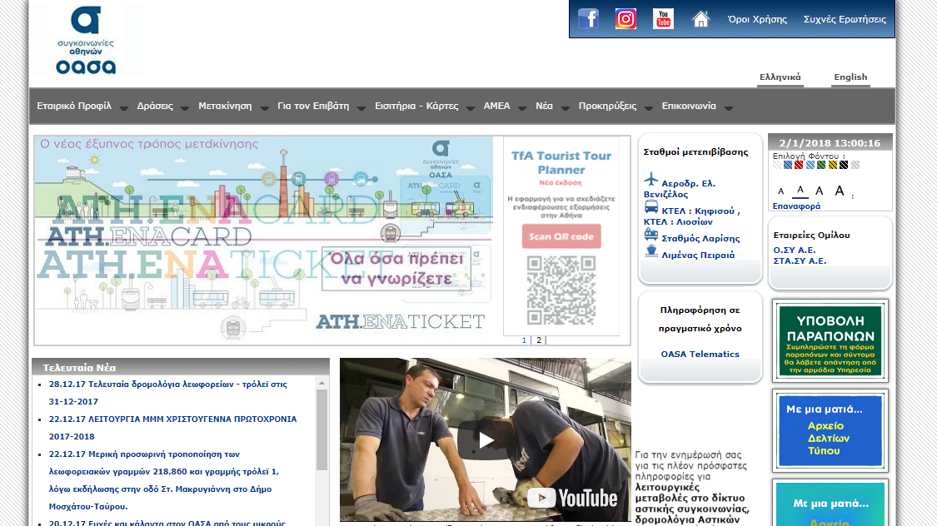Choose the yellow striped background swatch
The width and height of the screenshot is (937, 526).
coord(833,165)
